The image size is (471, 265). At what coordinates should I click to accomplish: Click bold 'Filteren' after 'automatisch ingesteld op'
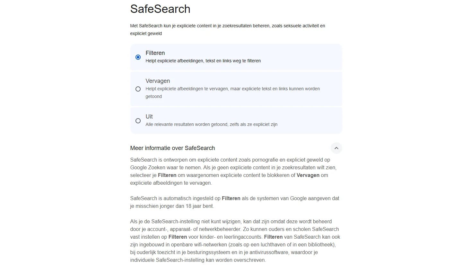click(231, 199)
